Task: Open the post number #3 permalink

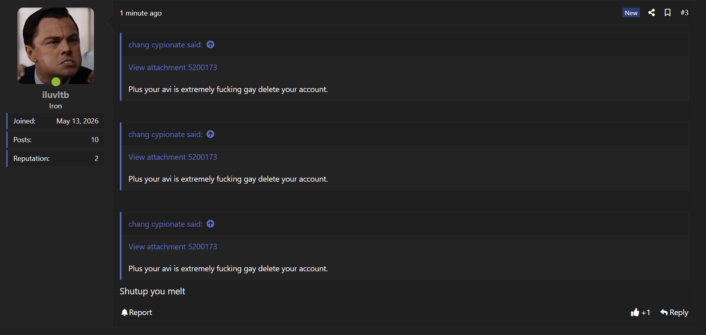Action: pos(684,13)
